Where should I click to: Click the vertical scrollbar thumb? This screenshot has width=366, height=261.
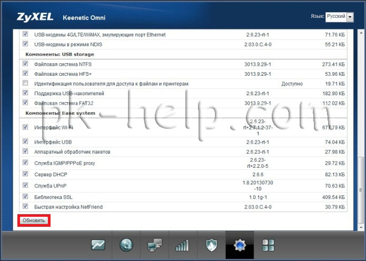[362, 190]
